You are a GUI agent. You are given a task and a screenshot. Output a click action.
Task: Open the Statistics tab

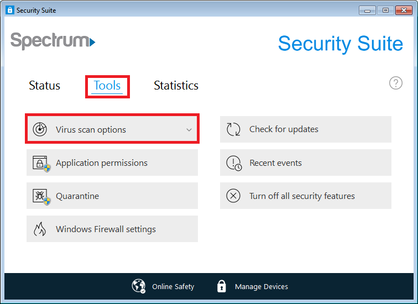click(x=176, y=86)
